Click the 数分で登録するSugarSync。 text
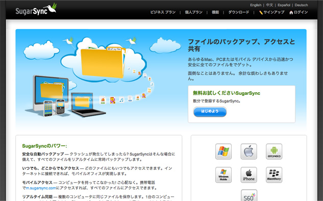 tap(217, 101)
